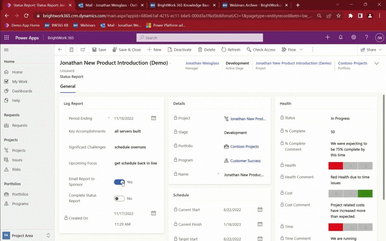Click the Help question mark icon
The image size is (386, 241).
366,37
